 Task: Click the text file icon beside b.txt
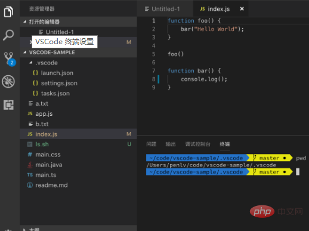click(x=30, y=124)
